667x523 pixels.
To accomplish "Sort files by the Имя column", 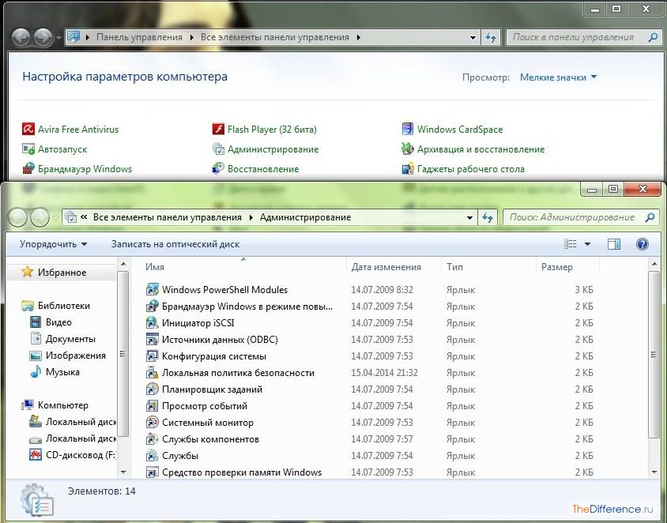I will [x=155, y=267].
